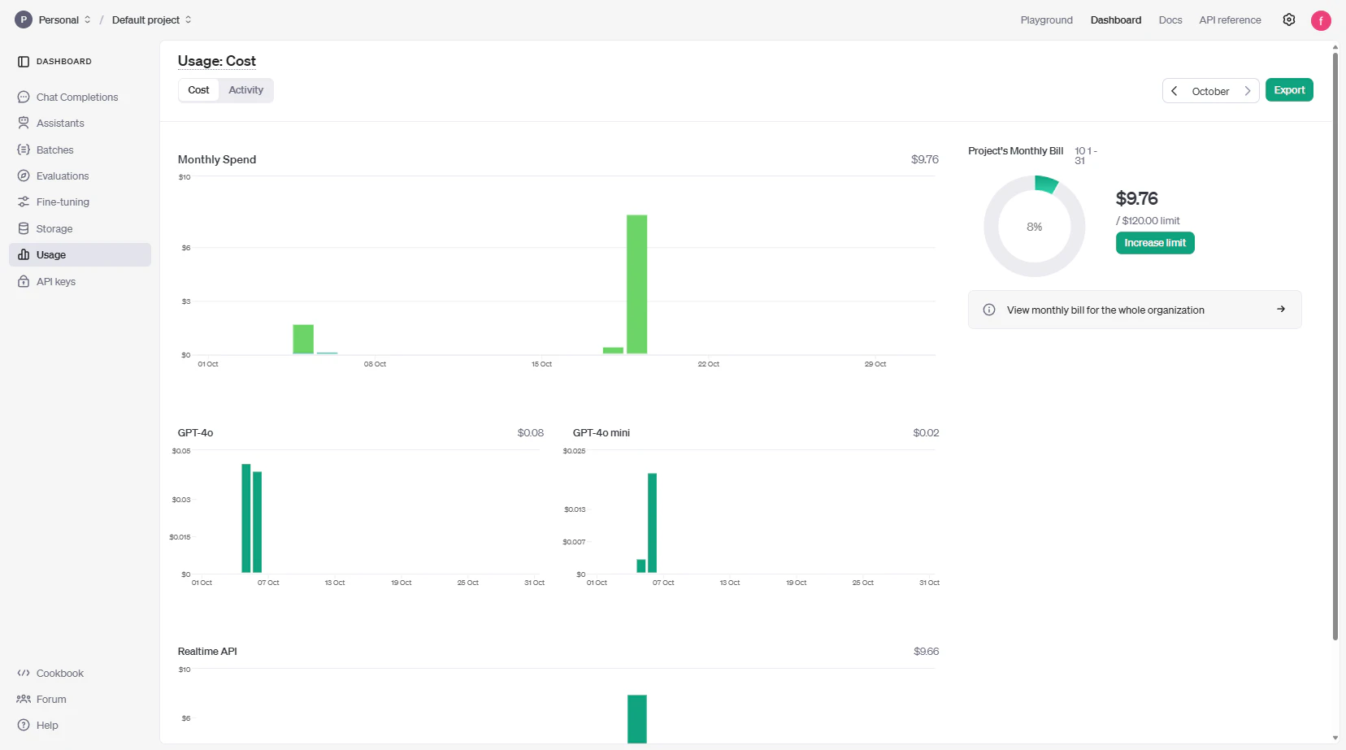This screenshot has width=1346, height=750.
Task: Click the short GPT-4o mini chart bar
Action: pos(641,566)
